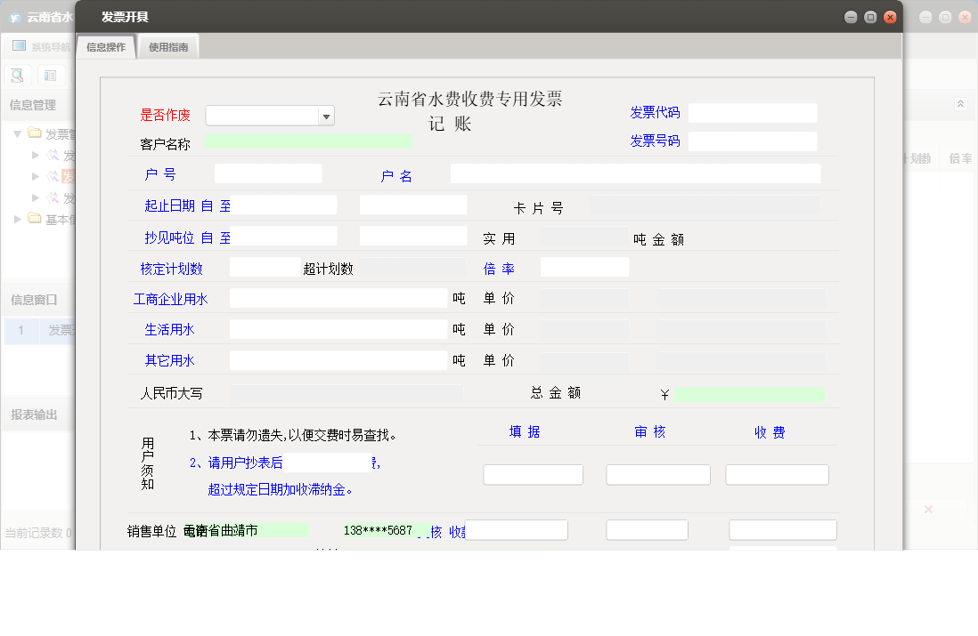Screen dimensions: 978x636
Task: Click the 工商企业用水 link
Action: [170, 298]
